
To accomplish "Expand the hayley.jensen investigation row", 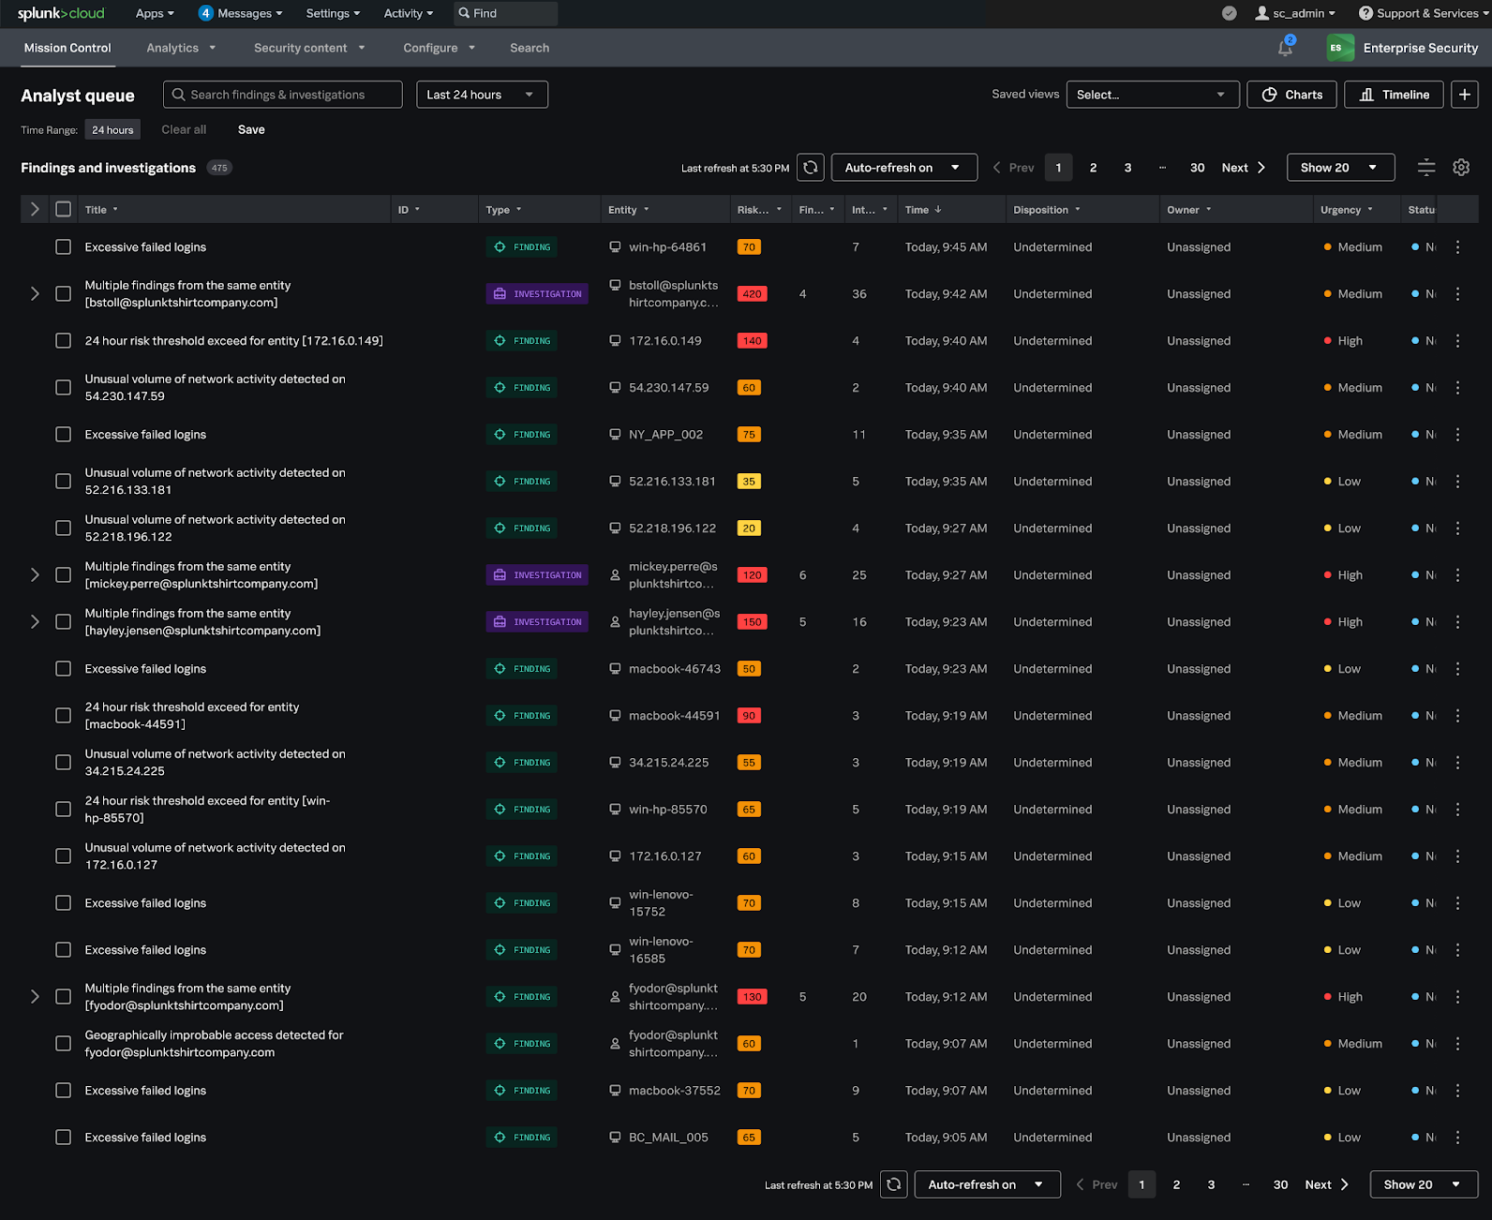I will [x=35, y=622].
